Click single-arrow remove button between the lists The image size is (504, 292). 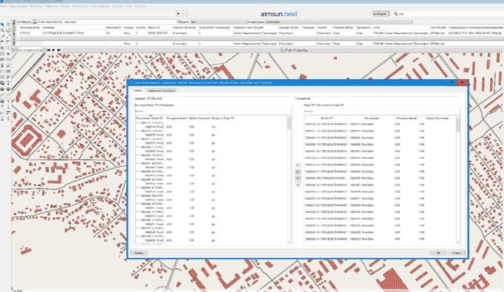[x=298, y=185]
